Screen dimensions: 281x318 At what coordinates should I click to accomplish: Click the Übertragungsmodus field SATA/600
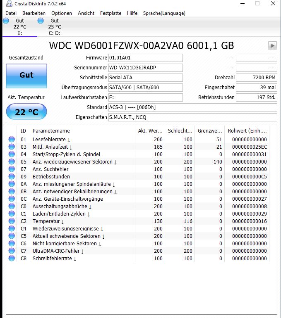tap(146, 88)
